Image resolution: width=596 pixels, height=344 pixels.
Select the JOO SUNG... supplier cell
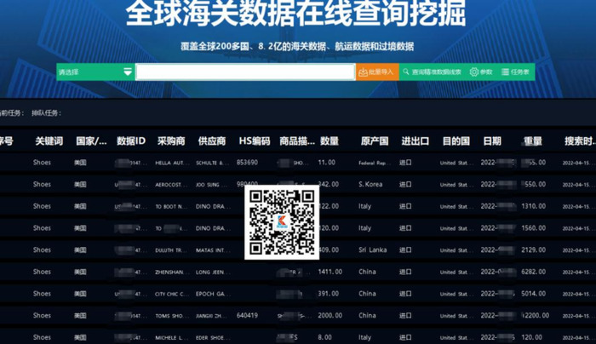click(213, 185)
